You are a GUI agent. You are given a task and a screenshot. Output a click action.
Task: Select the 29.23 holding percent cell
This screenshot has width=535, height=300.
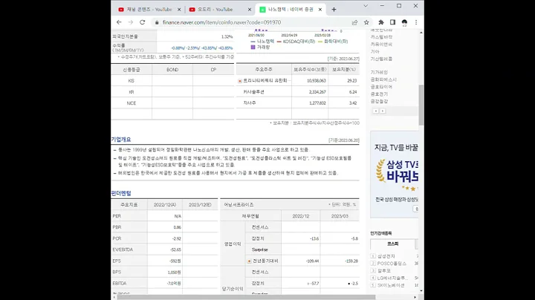[343, 81]
